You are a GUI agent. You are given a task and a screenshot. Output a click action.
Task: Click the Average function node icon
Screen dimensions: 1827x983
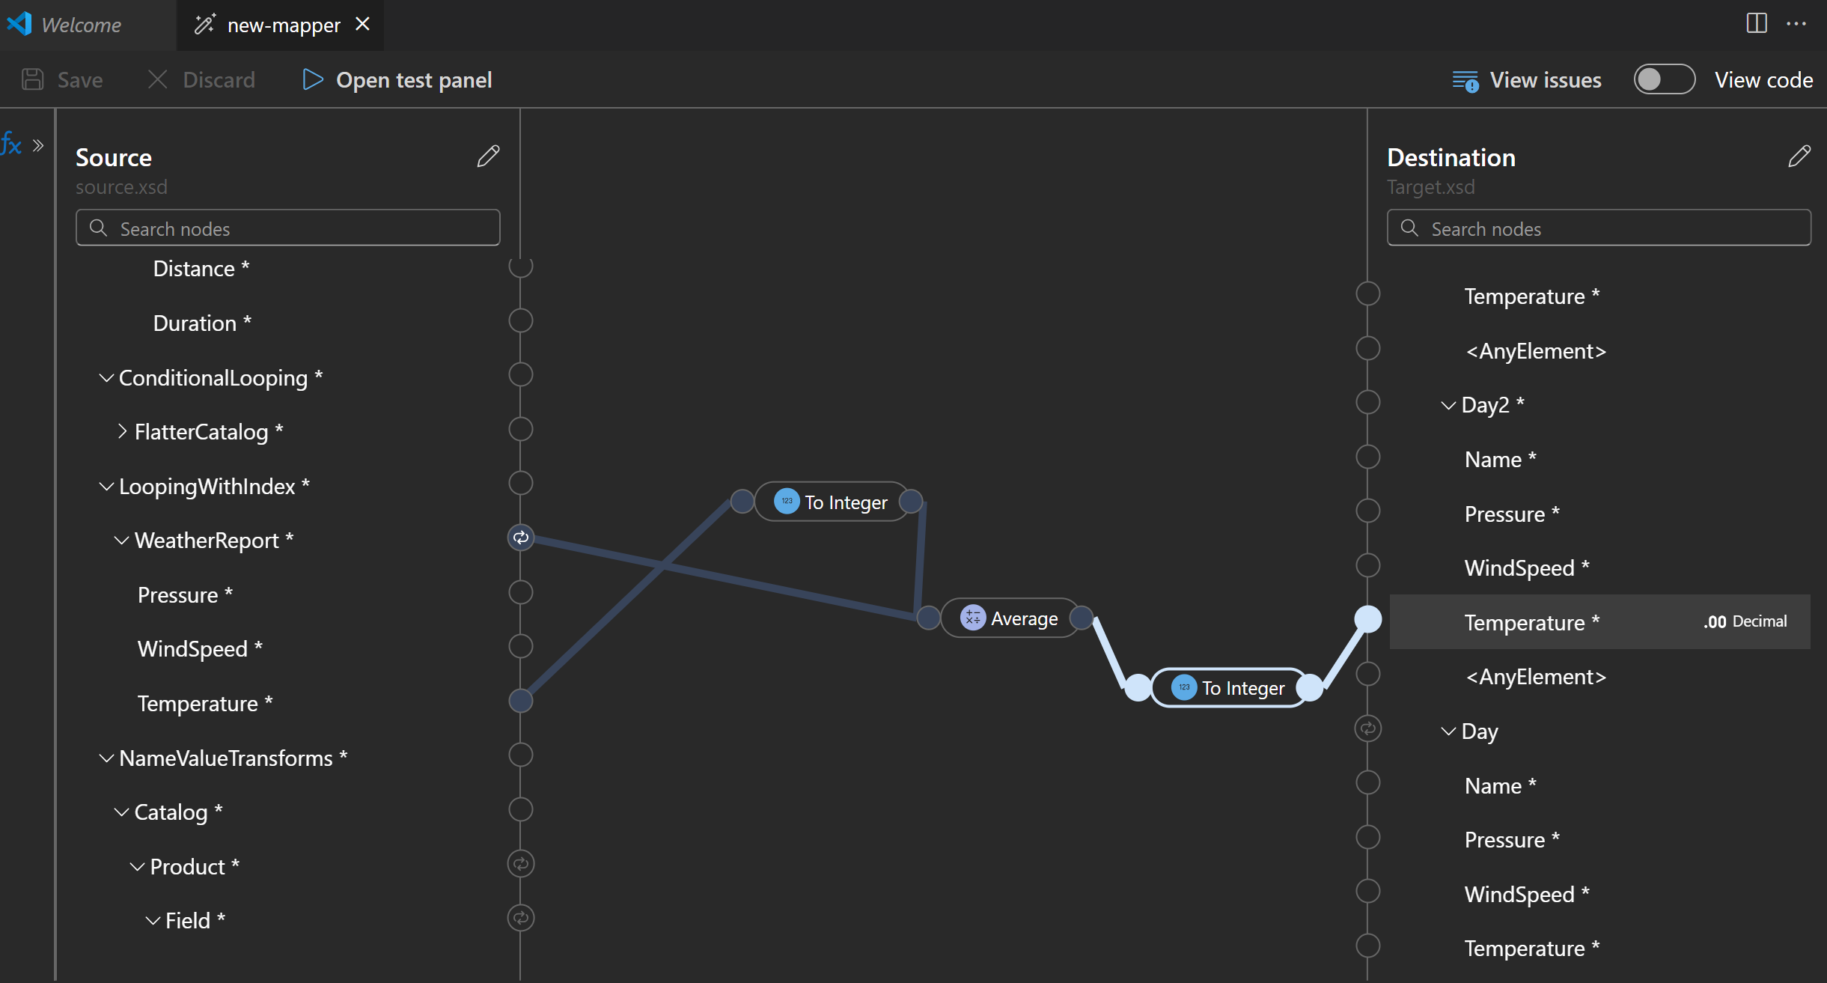pyautogui.click(x=972, y=618)
